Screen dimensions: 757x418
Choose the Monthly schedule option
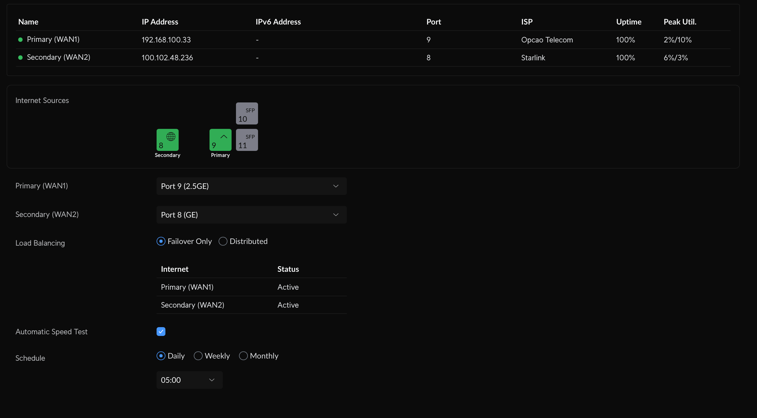[243, 356]
